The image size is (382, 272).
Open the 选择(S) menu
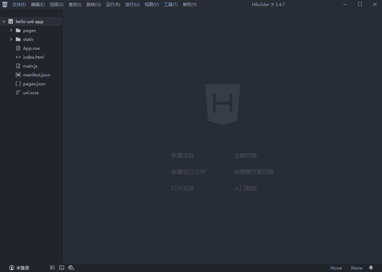[x=57, y=5]
